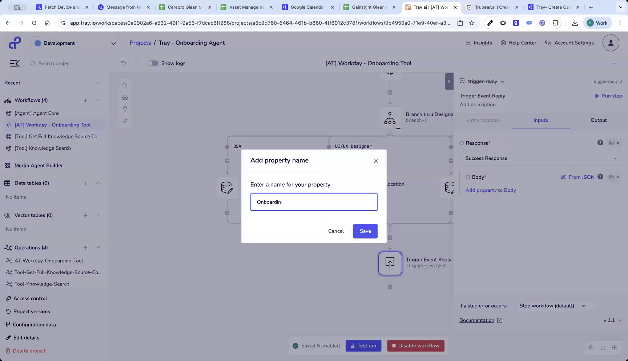
Task: Collapse the Workflows section in sidebar
Action: pyautogui.click(x=98, y=100)
